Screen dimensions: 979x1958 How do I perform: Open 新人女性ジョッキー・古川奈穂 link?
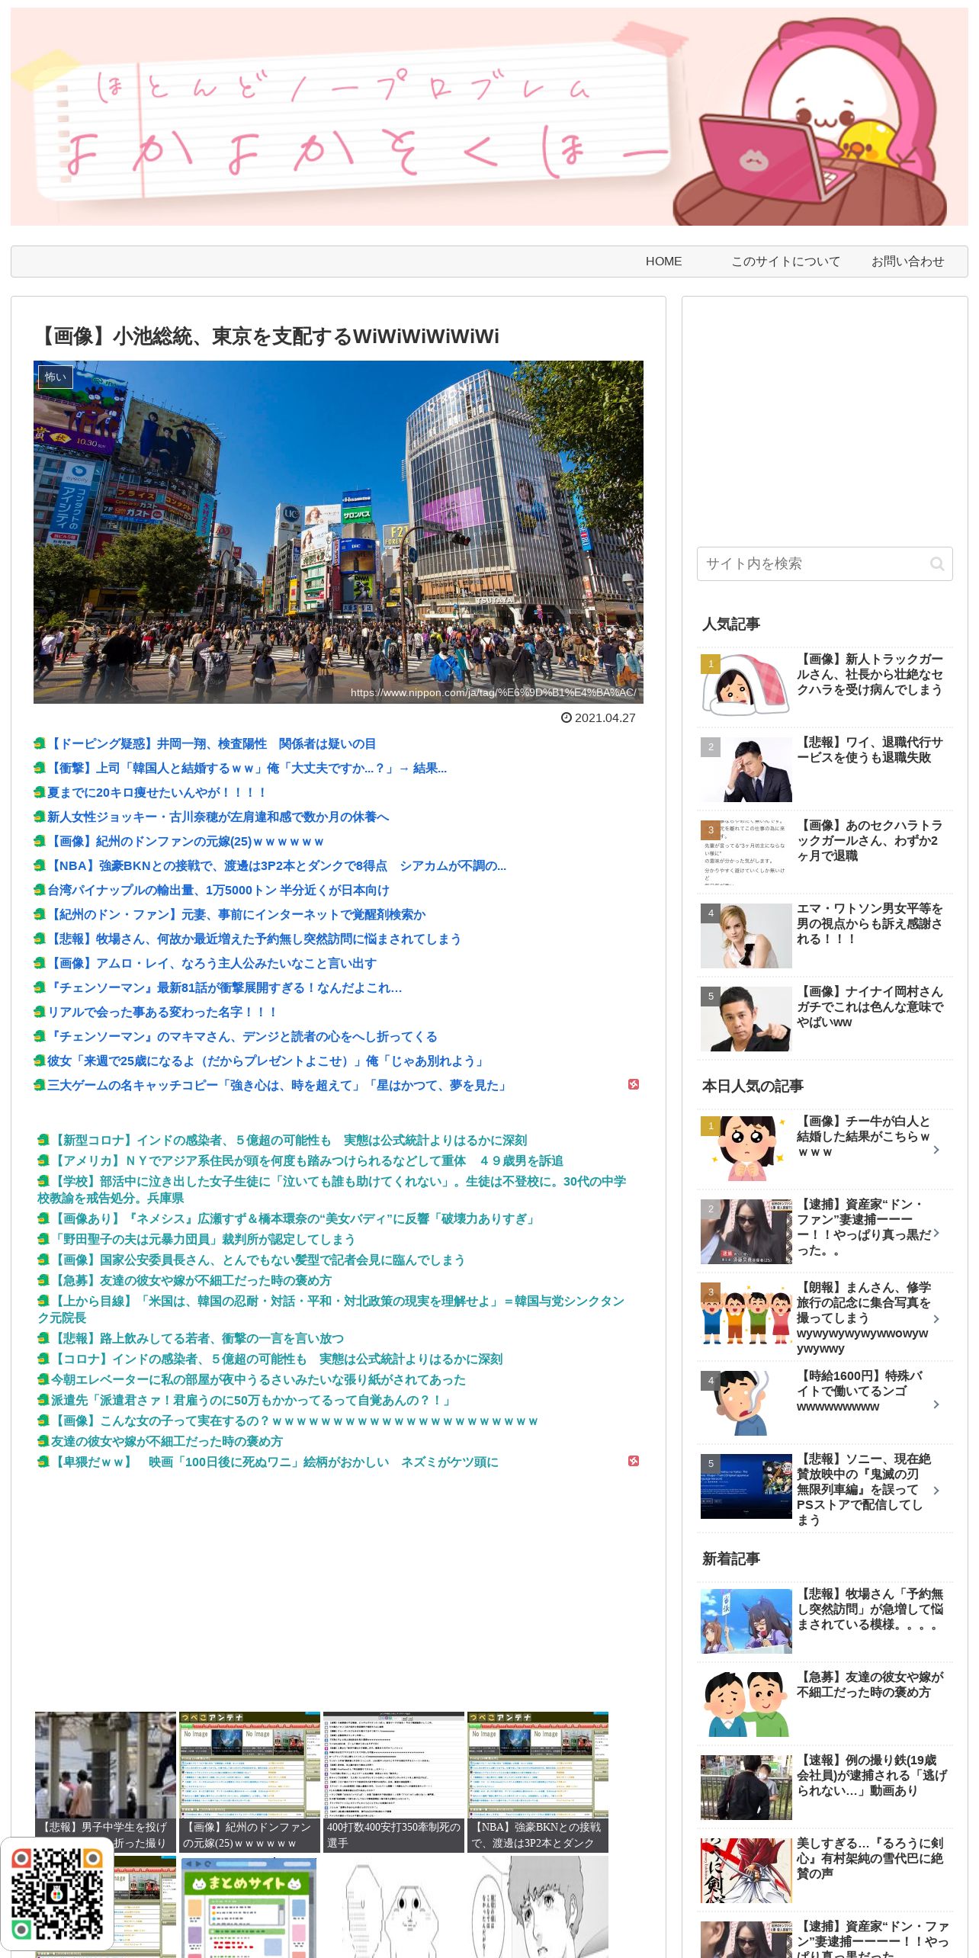pyautogui.click(x=218, y=817)
